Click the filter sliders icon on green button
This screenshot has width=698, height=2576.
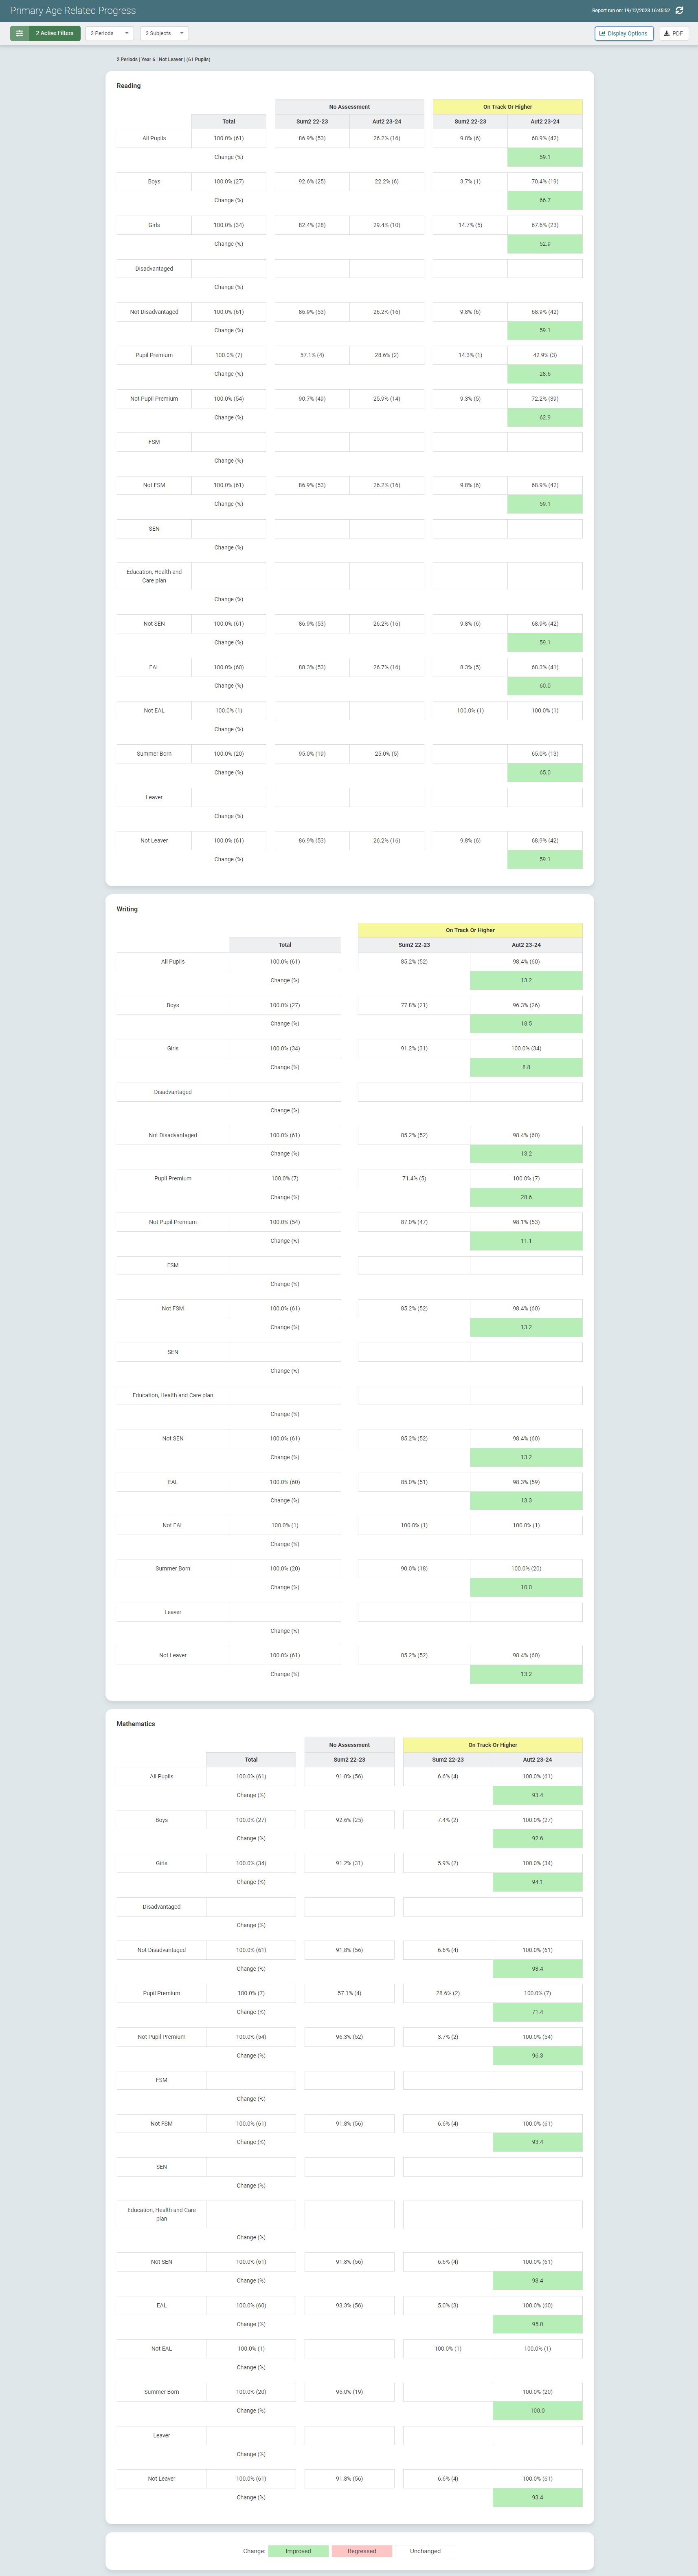pyautogui.click(x=19, y=33)
